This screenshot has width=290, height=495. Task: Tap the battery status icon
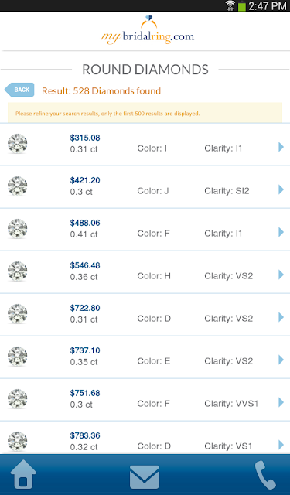(242, 6)
